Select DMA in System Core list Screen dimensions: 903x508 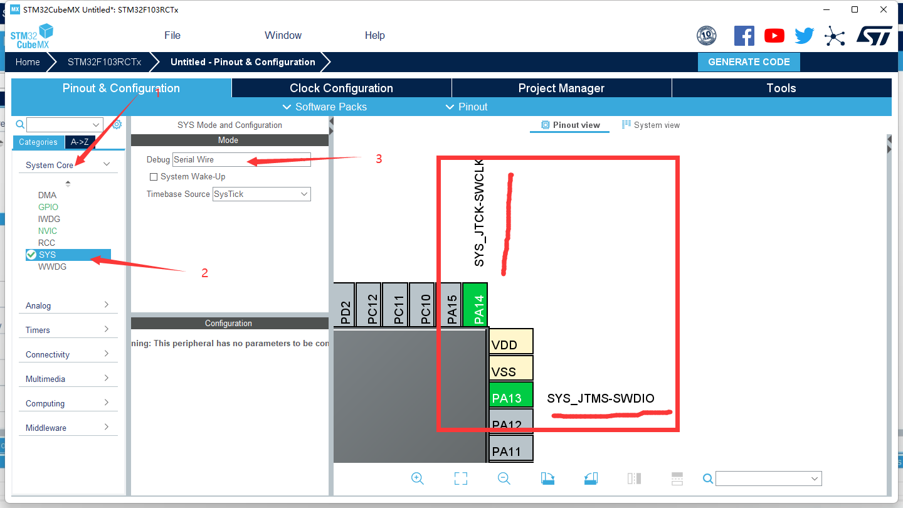[x=47, y=195]
